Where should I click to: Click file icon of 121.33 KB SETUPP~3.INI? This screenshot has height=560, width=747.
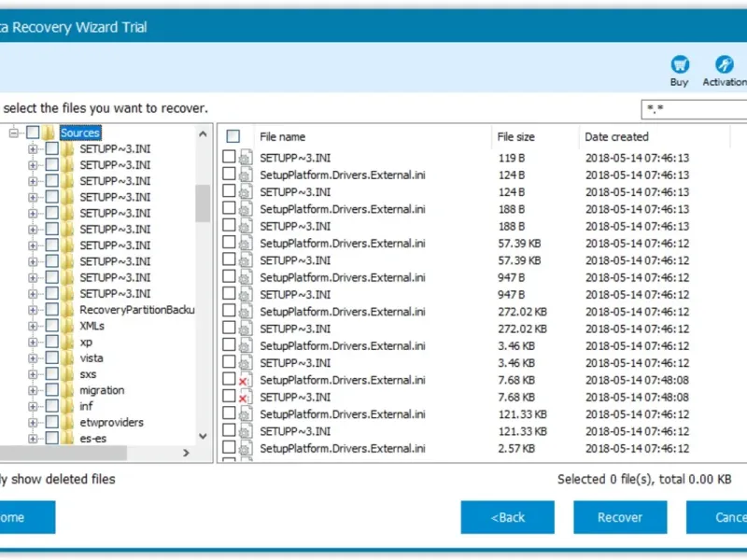pyautogui.click(x=246, y=431)
